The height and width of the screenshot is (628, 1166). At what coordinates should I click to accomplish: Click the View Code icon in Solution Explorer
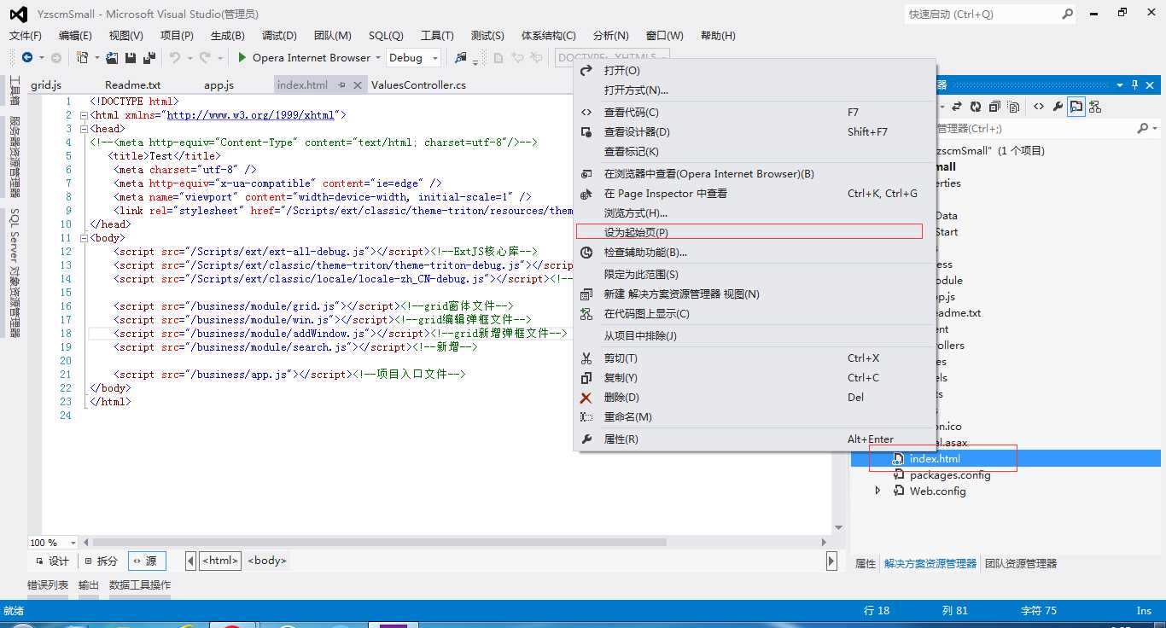(x=1039, y=107)
